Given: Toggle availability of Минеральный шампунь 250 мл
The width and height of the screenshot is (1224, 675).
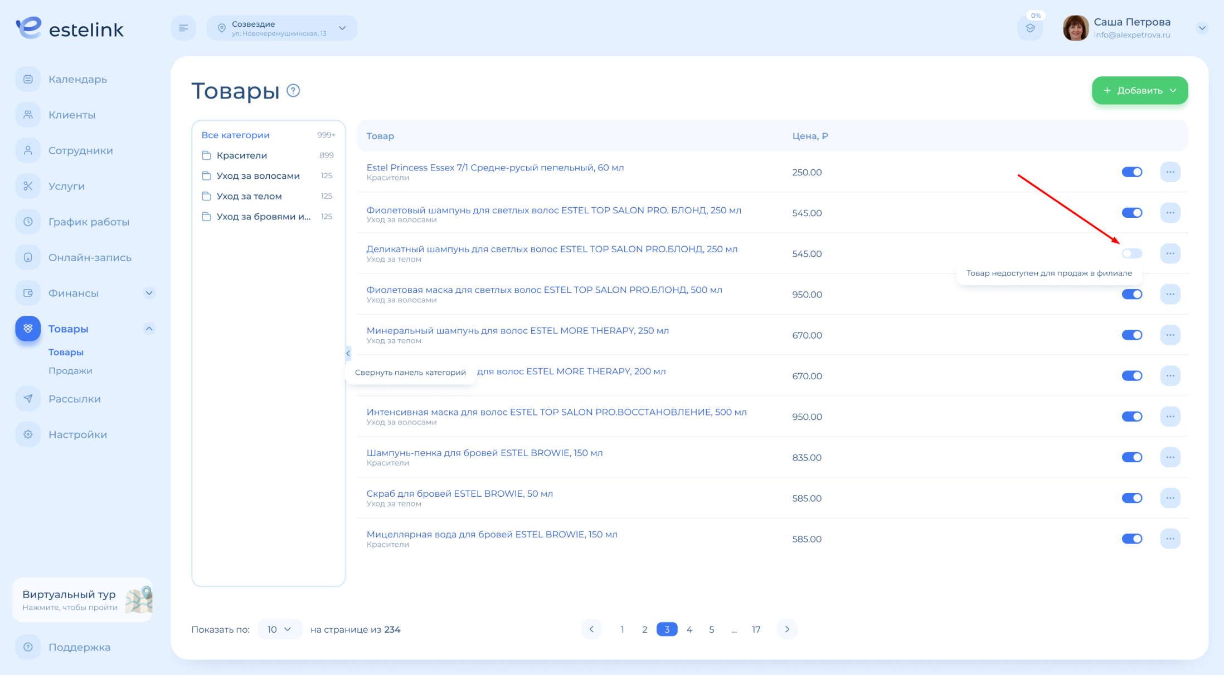Looking at the screenshot, I should tap(1132, 335).
